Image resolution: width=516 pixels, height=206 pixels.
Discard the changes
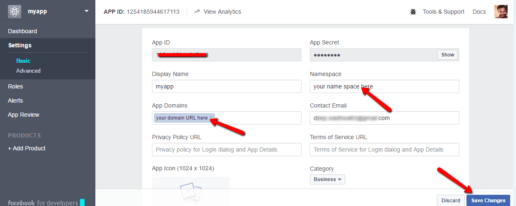click(x=451, y=200)
